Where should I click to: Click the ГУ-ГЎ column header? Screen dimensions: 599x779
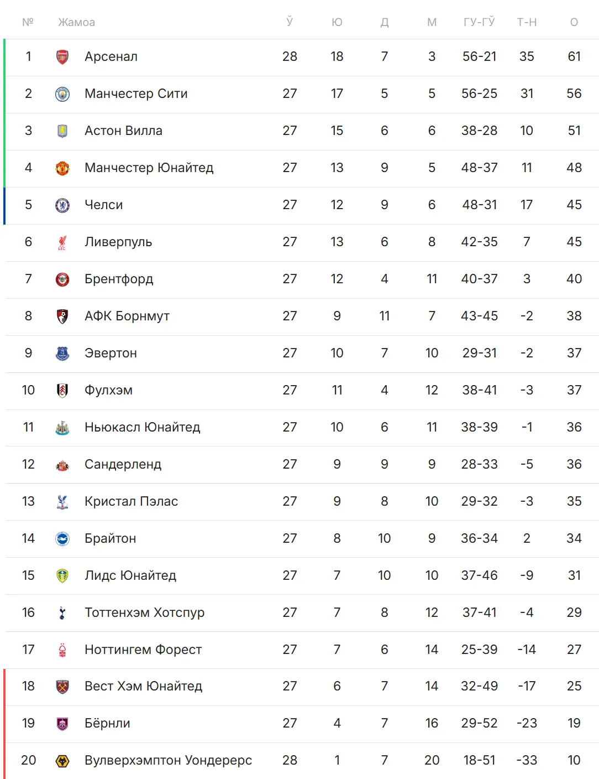[479, 22]
